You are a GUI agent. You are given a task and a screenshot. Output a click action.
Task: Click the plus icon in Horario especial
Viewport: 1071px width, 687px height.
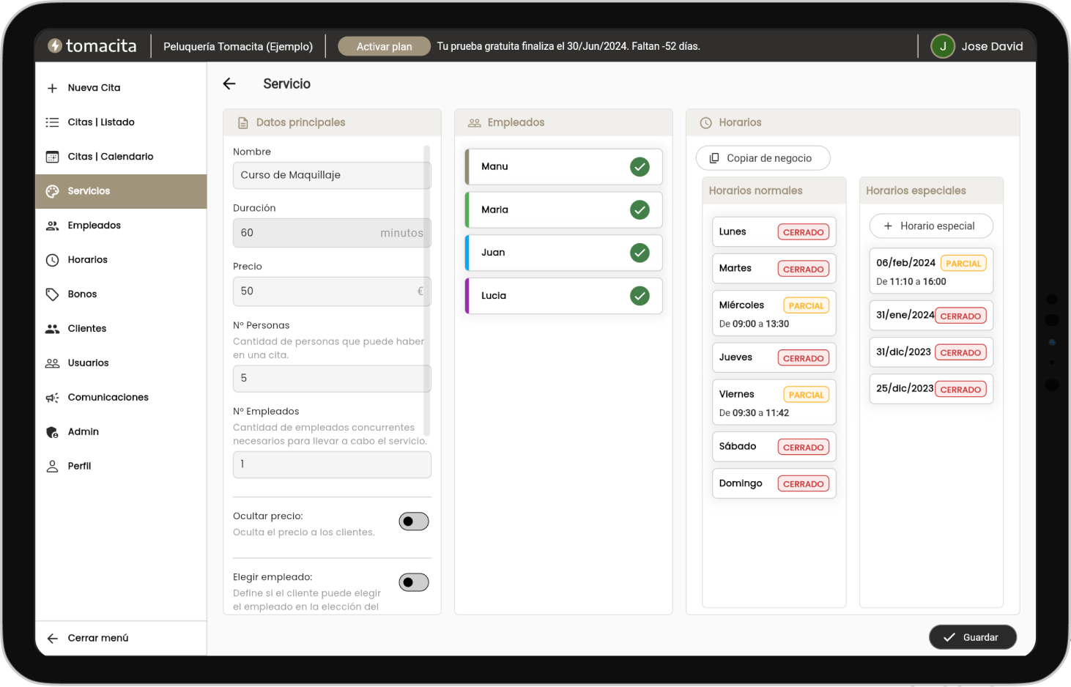tap(888, 226)
